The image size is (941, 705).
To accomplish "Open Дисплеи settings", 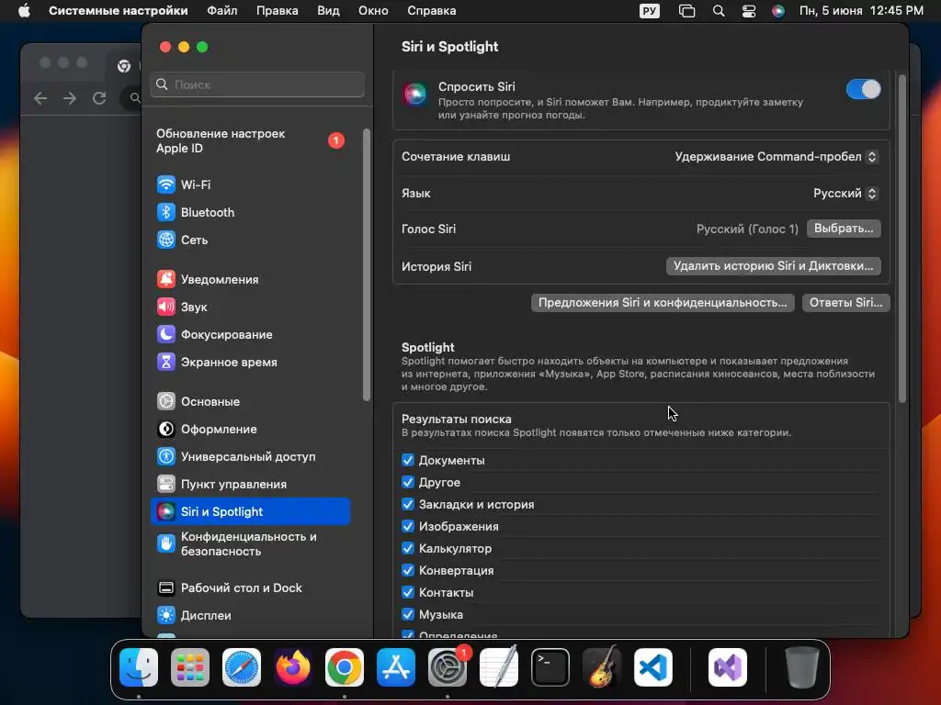I will [x=250, y=616].
